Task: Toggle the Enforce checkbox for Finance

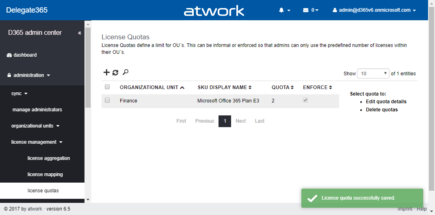Action: coord(305,100)
